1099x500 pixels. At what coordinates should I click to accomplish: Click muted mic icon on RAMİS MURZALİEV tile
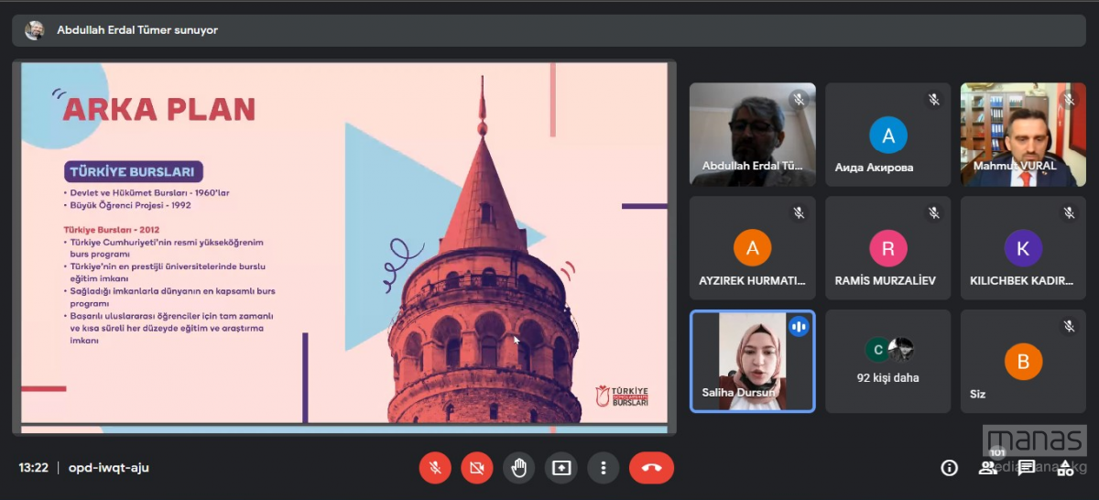coord(934,213)
